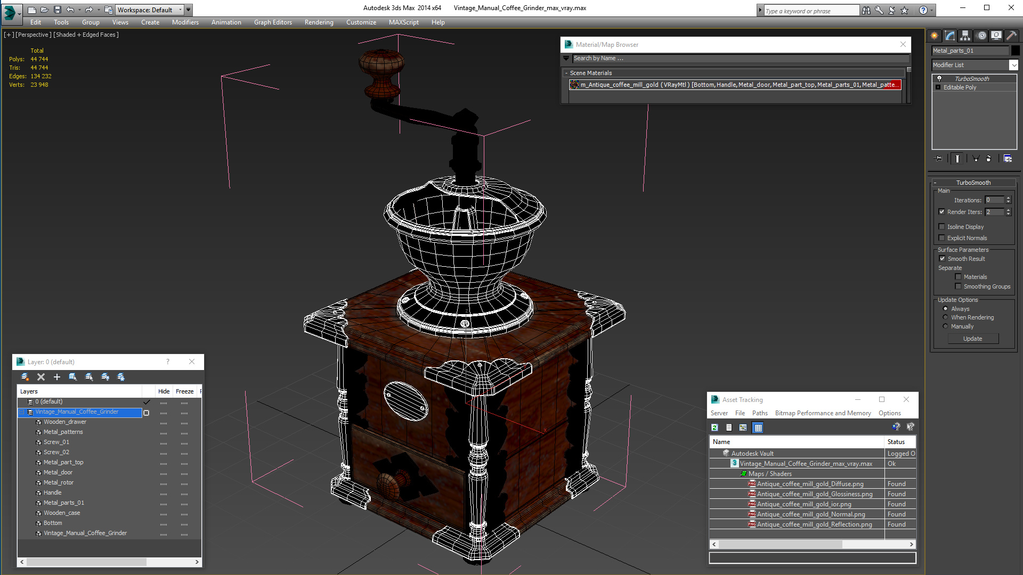Collapse the Vintage_Manual_Coffee_Grinder layer tree
This screenshot has width=1023, height=575.
22,412
